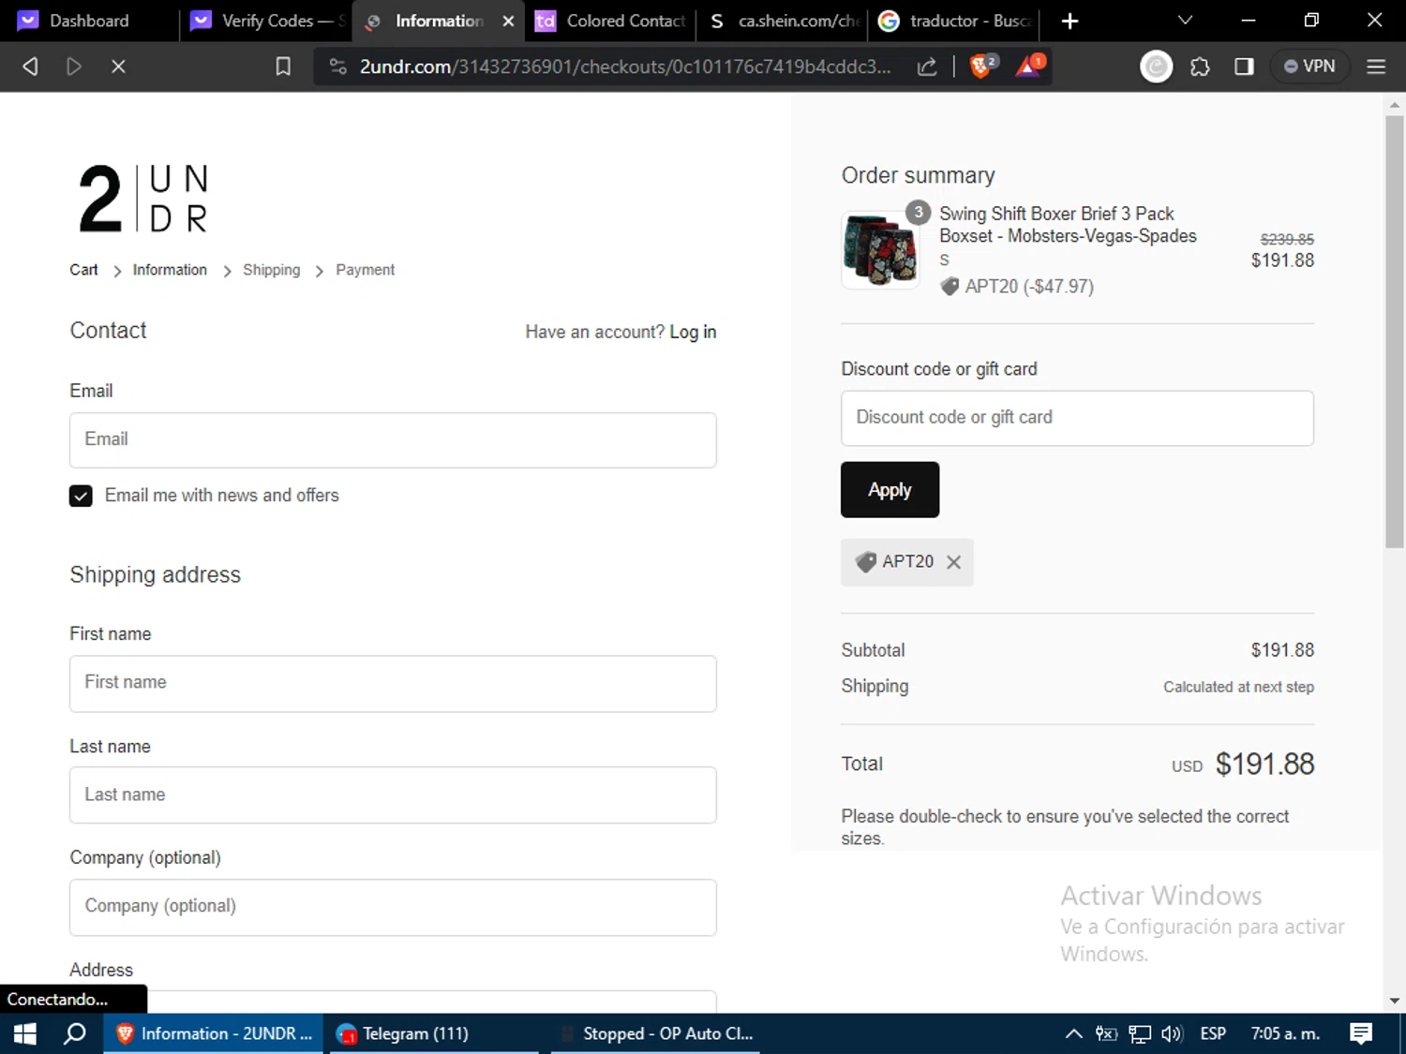
Task: Open the ESP language indicator
Action: (1213, 1033)
